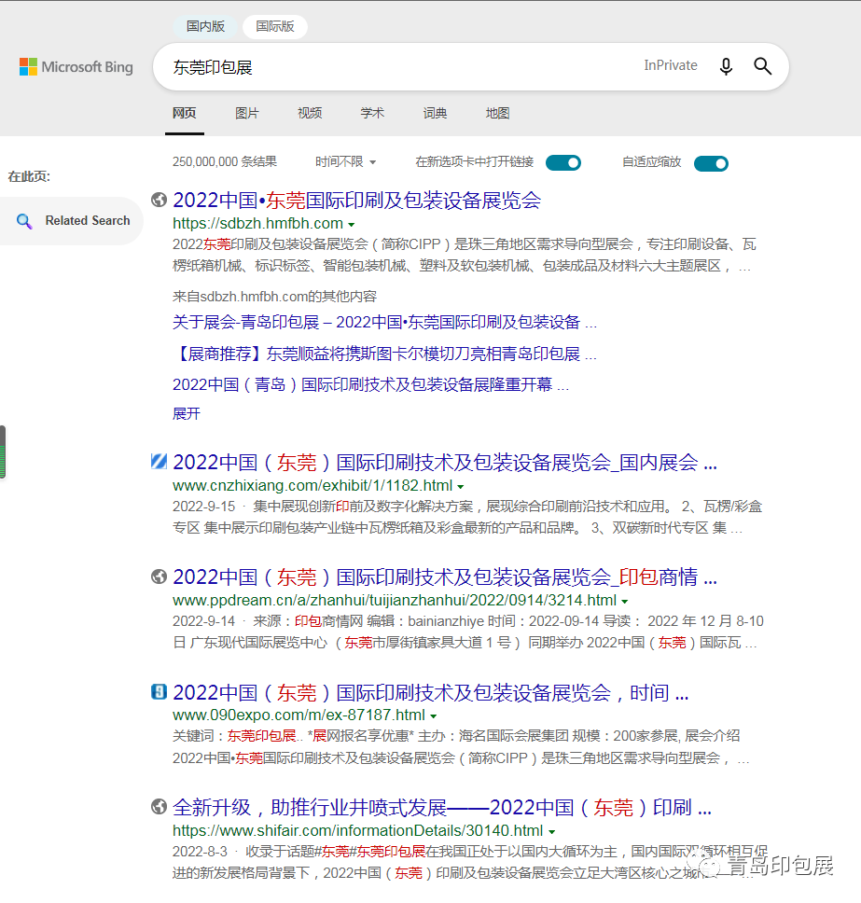Viewport: 861px width, 903px height.
Task: Switch to the 国内版 tab
Action: pyautogui.click(x=205, y=26)
